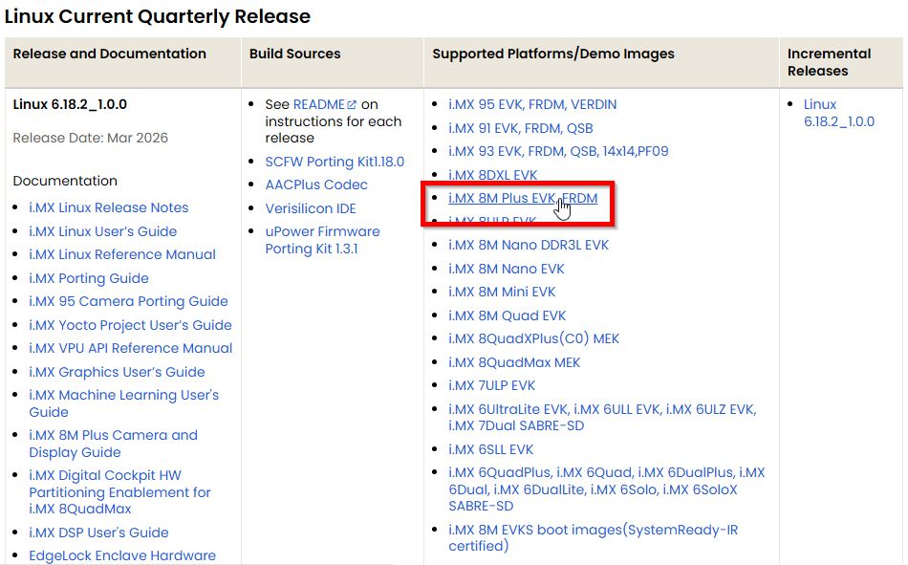Download SCFW Porting Kit 1.18.0

pos(335,162)
